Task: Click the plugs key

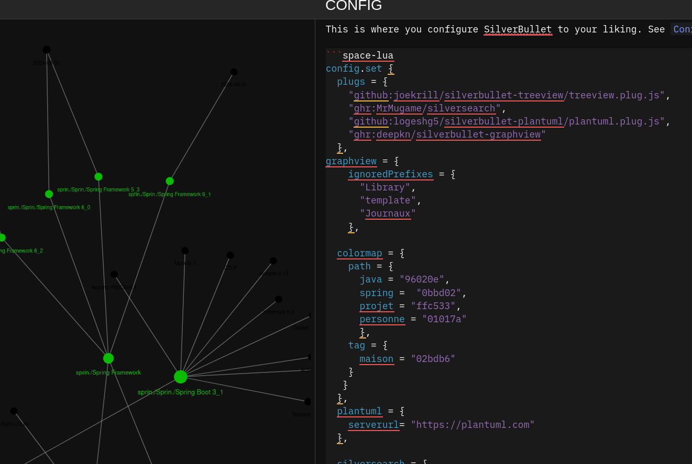Action: (x=351, y=82)
